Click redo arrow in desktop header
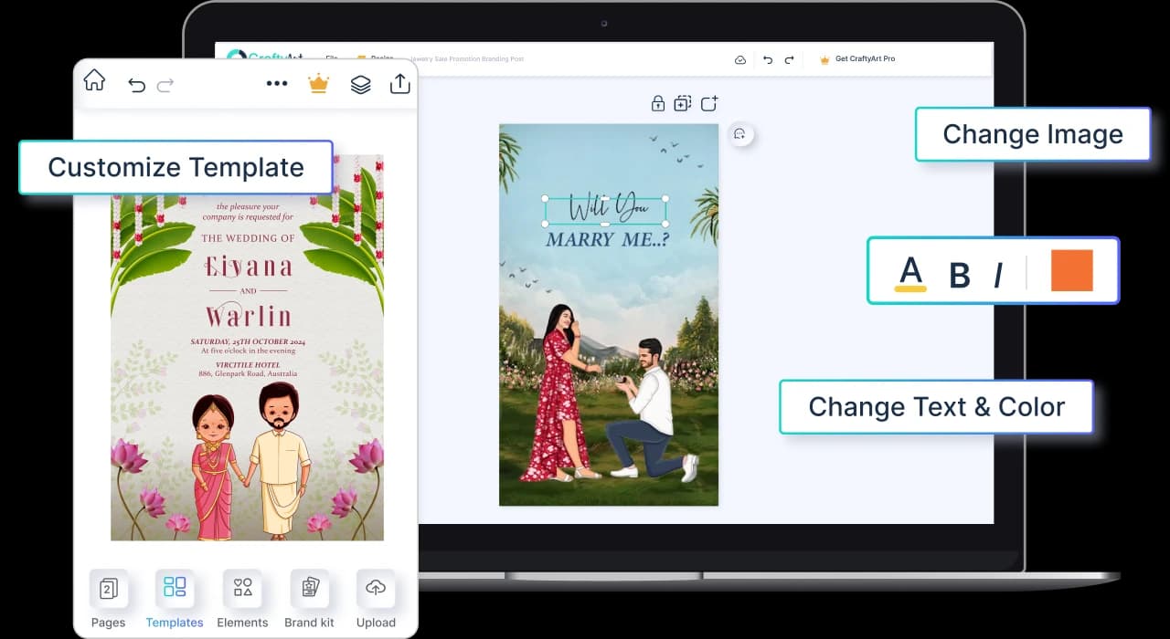The image size is (1170, 639). 789,59
